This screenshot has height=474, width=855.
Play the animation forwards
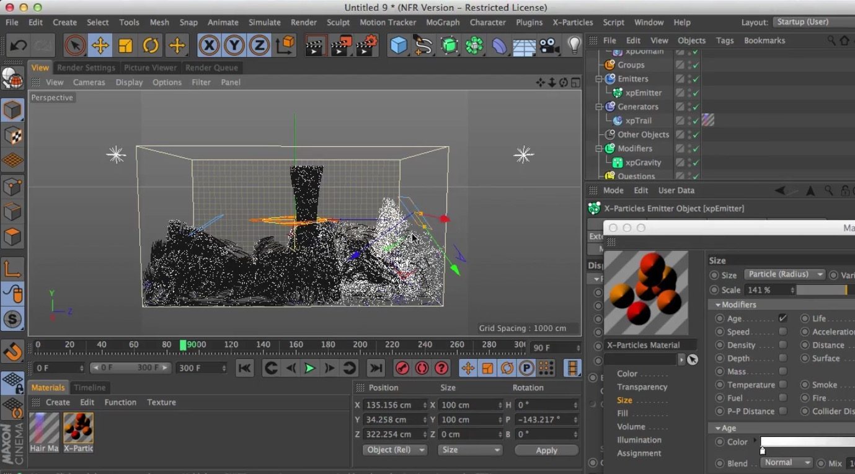[310, 368]
